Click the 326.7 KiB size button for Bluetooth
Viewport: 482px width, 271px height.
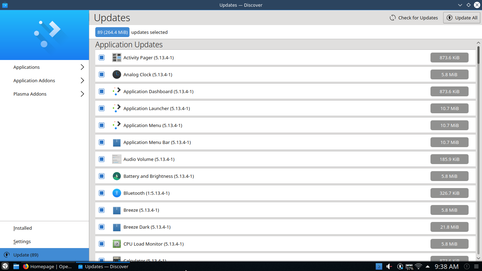coord(450,193)
